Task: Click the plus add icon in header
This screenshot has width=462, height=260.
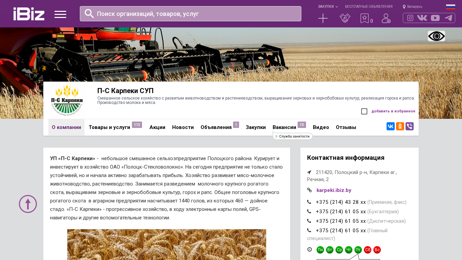Action: [x=323, y=18]
